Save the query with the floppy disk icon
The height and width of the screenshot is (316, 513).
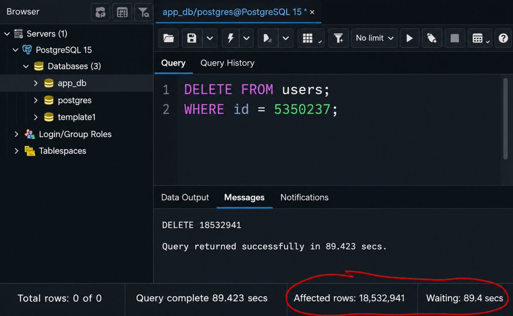tap(192, 38)
